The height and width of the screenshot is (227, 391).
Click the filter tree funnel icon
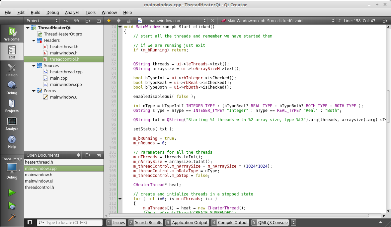coord(65,21)
